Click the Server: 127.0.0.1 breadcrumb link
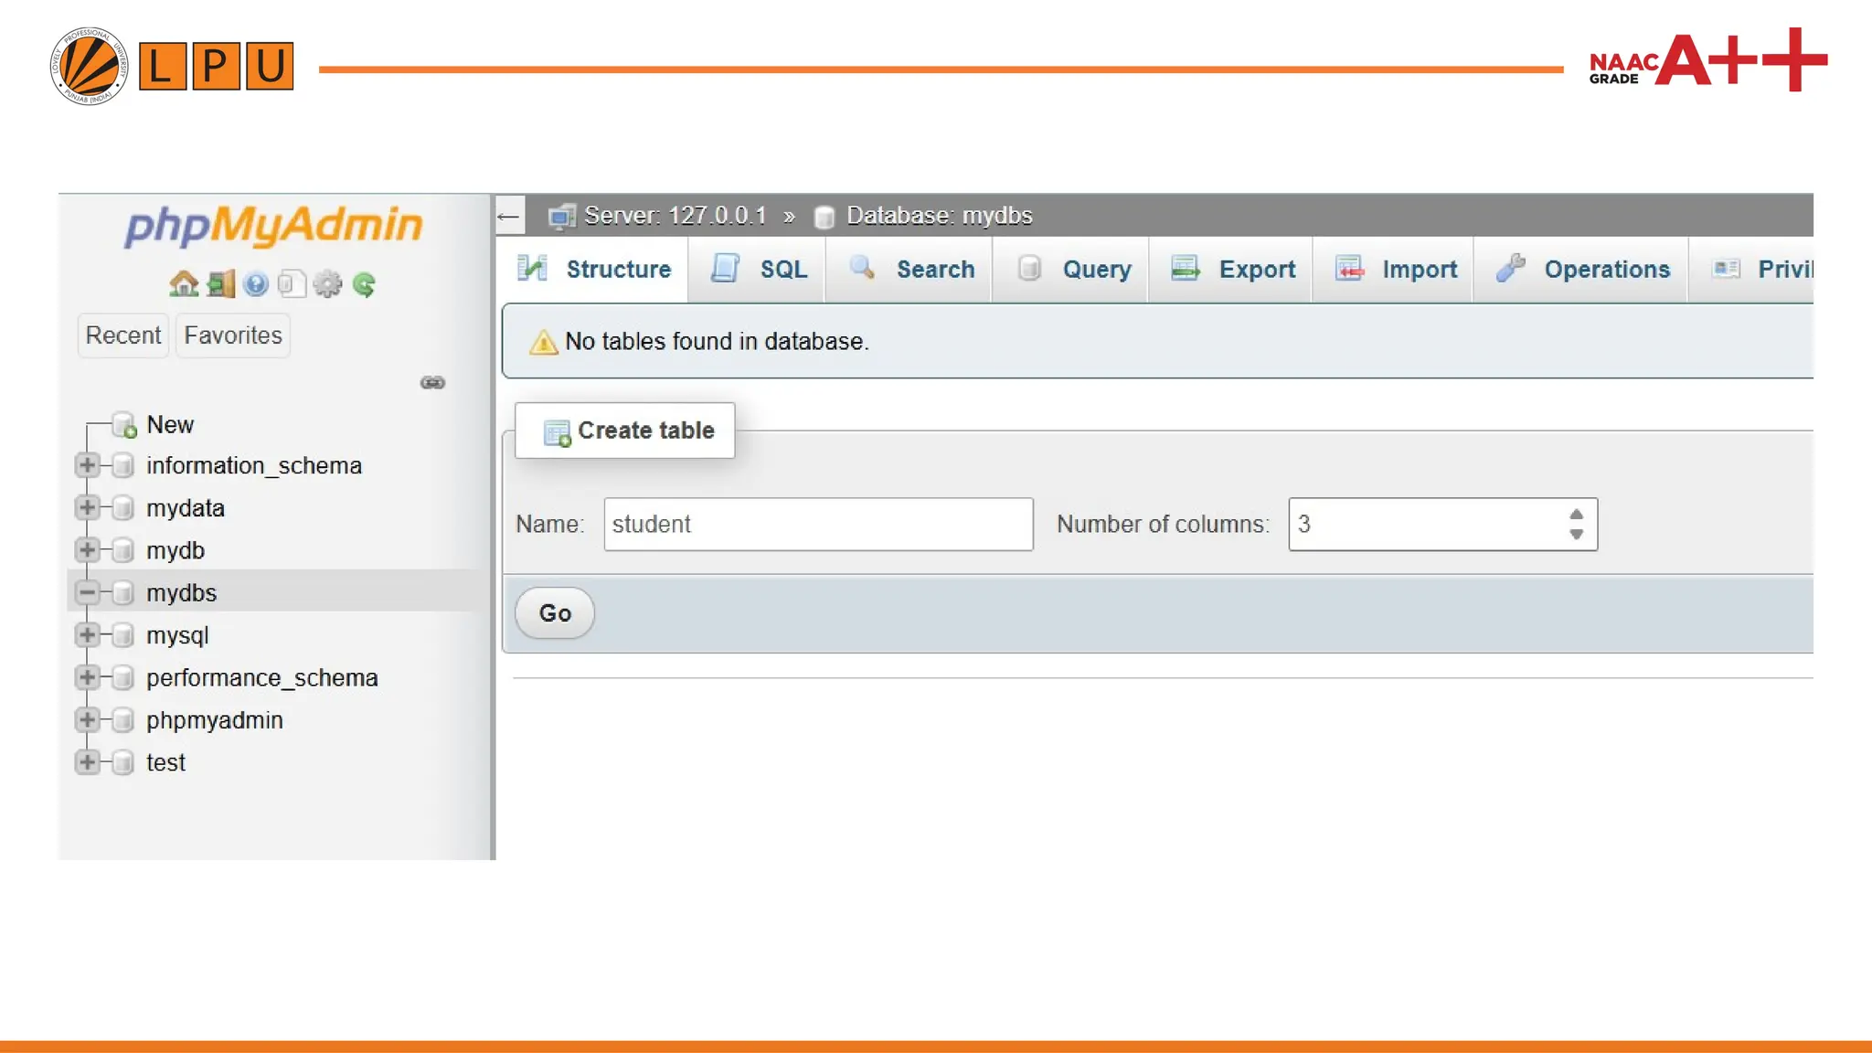The width and height of the screenshot is (1872, 1053). (x=675, y=216)
